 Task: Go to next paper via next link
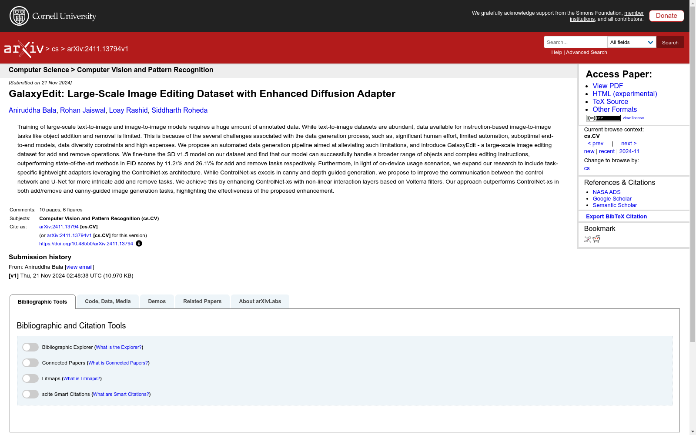click(629, 144)
